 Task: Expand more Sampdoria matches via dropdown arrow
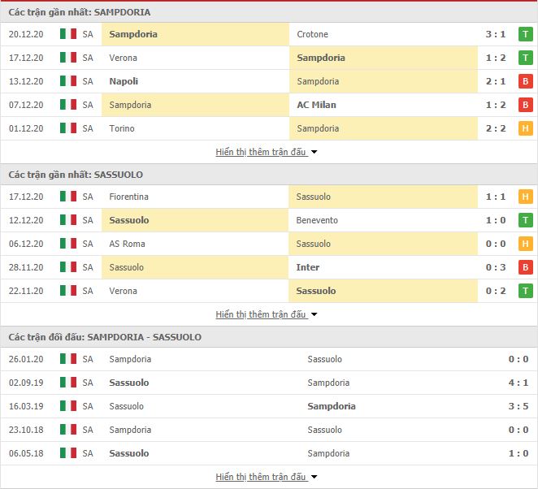(x=314, y=152)
